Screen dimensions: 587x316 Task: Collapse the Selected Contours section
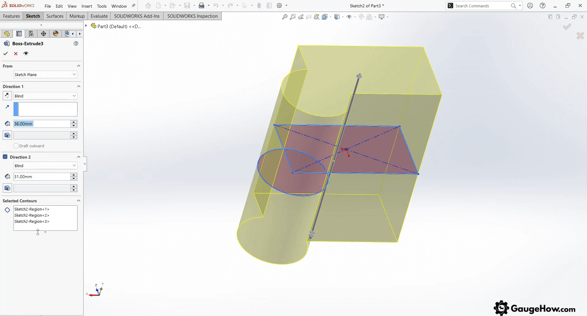(78, 200)
